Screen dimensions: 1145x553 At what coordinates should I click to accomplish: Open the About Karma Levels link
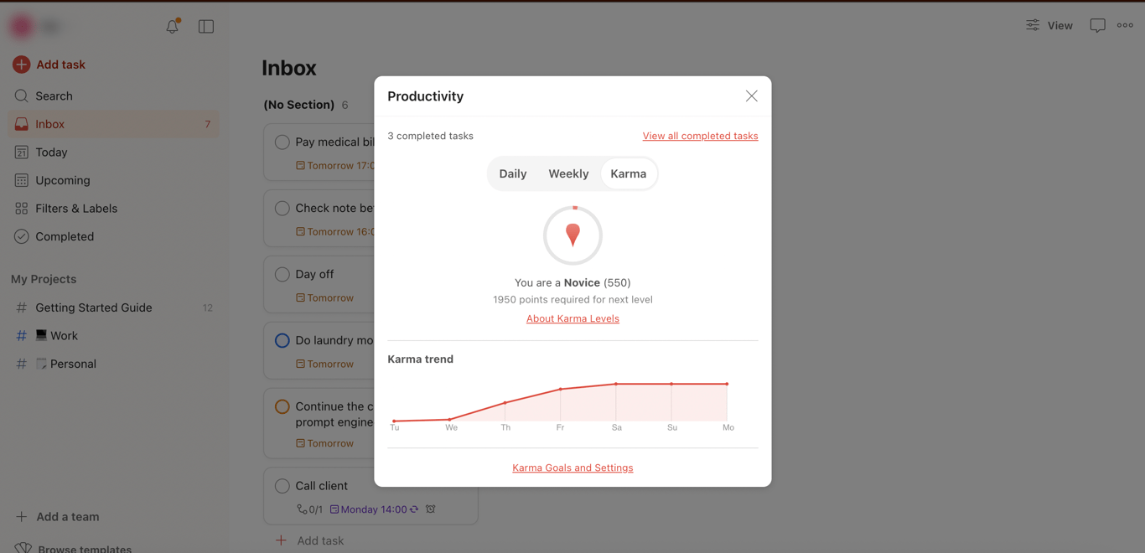click(x=572, y=318)
